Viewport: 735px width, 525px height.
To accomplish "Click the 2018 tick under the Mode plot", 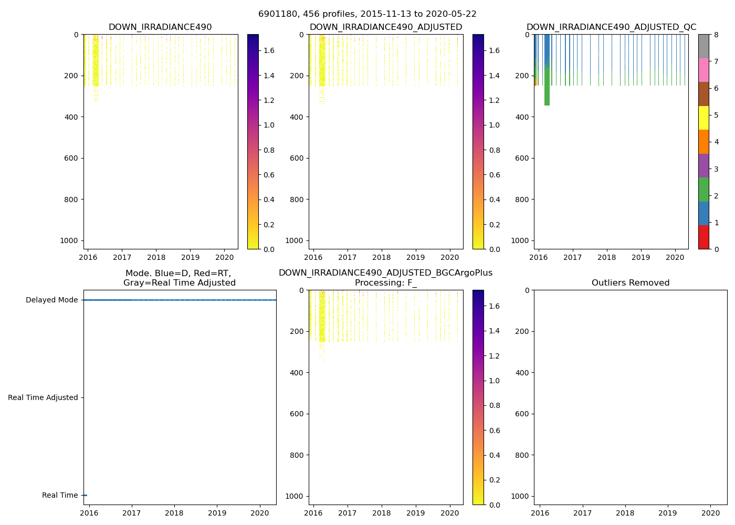I will coord(174,513).
